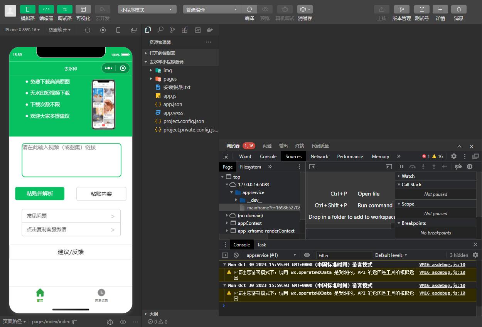Click the simulator stop/record circle icon
This screenshot has width=482, height=327.
click(103, 30)
